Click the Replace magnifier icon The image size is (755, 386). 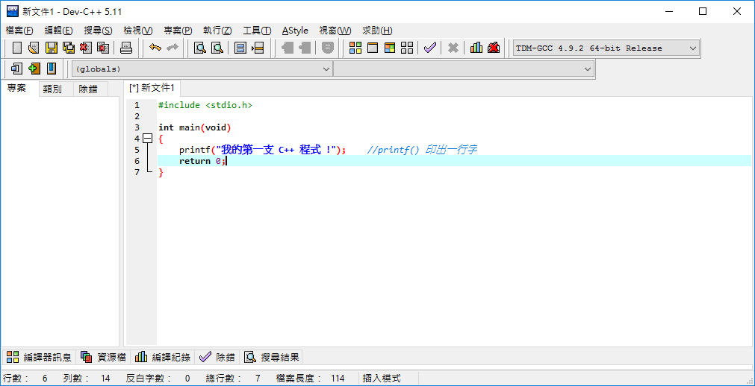coord(217,48)
